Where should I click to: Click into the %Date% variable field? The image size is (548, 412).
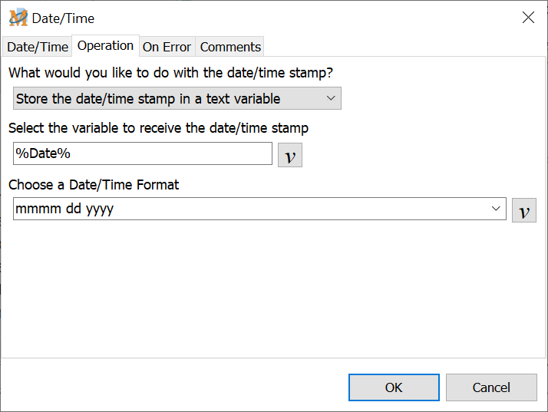pyautogui.click(x=142, y=153)
